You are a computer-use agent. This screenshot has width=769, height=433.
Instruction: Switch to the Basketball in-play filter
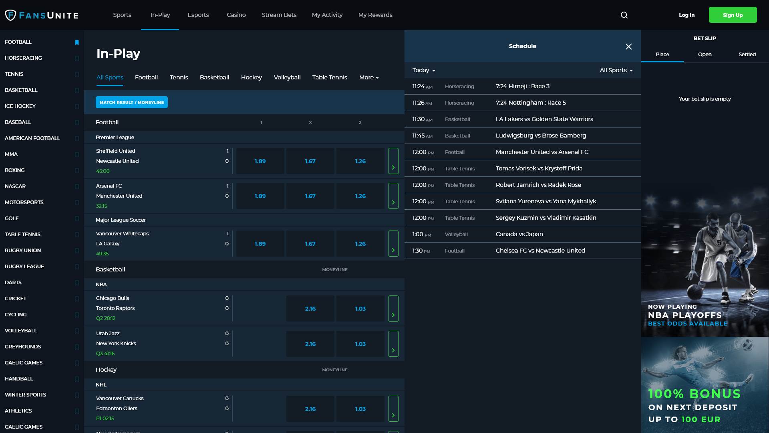point(215,77)
